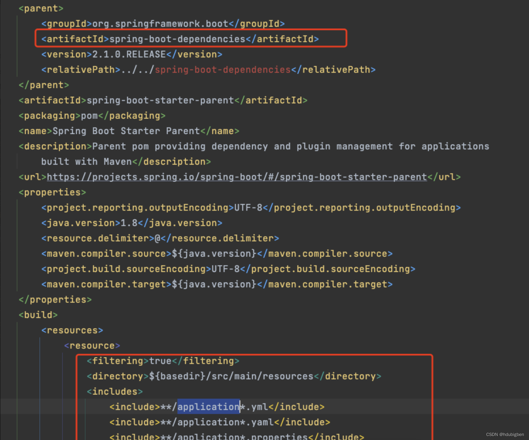This screenshot has height=440, width=529.
Task: Click the maven.compiler.target line
Action: pos(217,285)
